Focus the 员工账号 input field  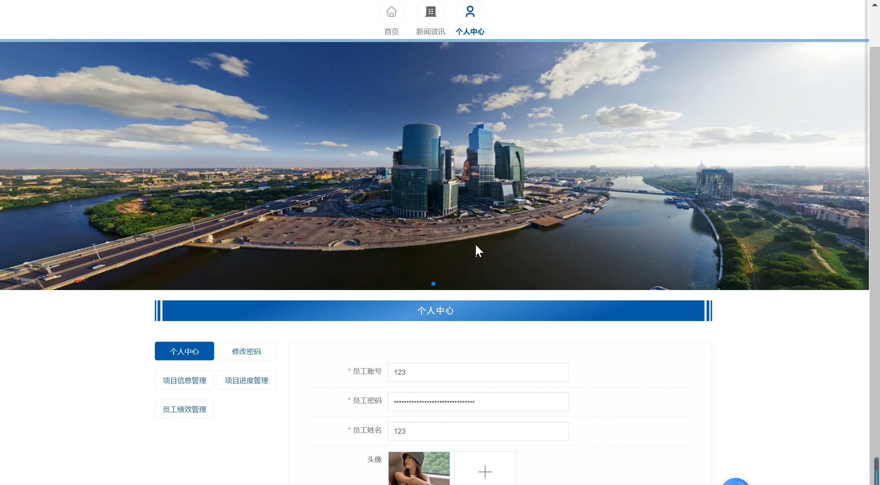[x=478, y=372]
